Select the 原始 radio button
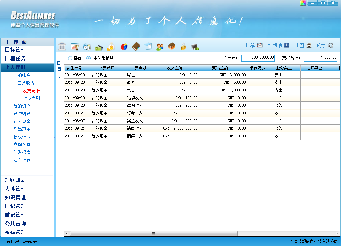341x246 pixels. coord(70,58)
